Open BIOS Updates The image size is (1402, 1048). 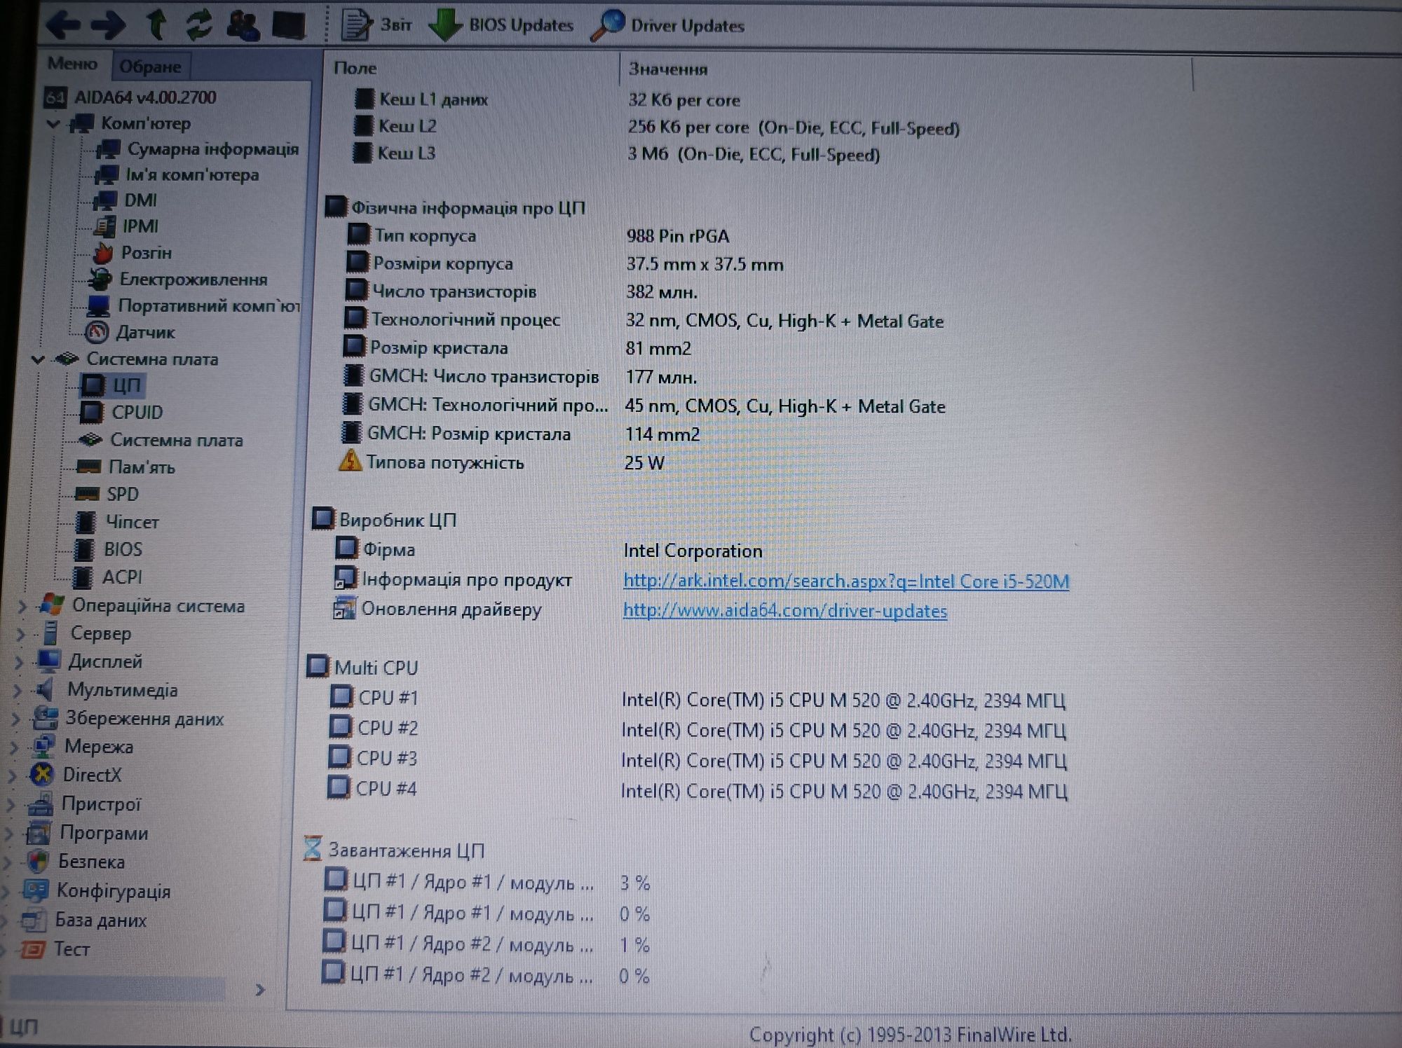501,25
